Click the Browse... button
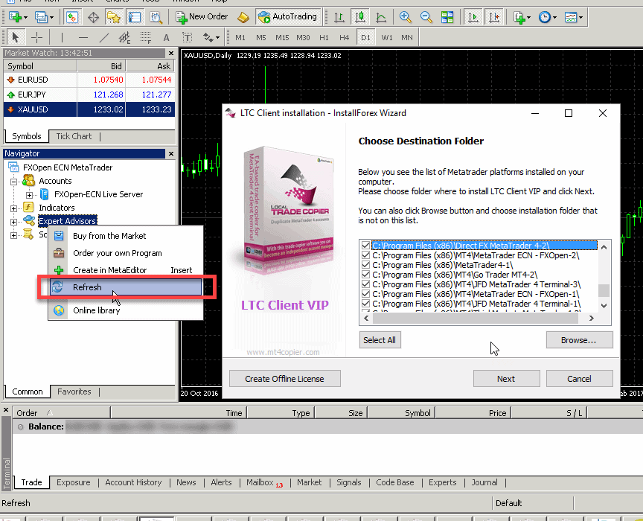The image size is (643, 521). point(579,340)
